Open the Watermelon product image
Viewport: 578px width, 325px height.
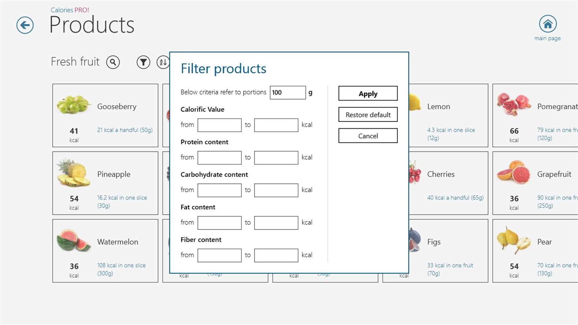coord(73,240)
